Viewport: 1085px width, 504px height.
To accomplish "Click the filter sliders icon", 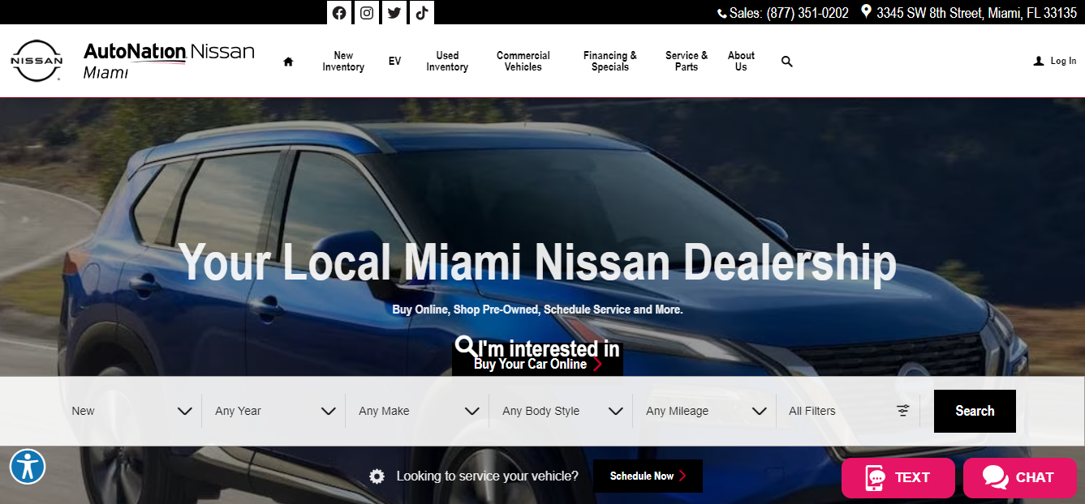I will pos(903,411).
